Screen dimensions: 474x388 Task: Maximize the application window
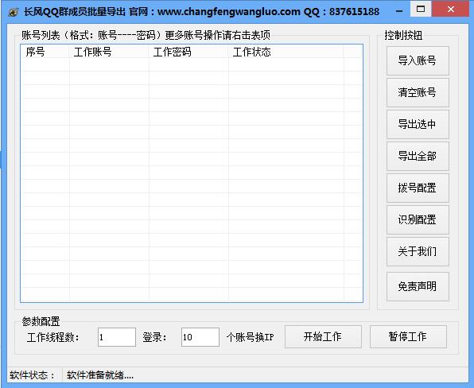(421, 9)
